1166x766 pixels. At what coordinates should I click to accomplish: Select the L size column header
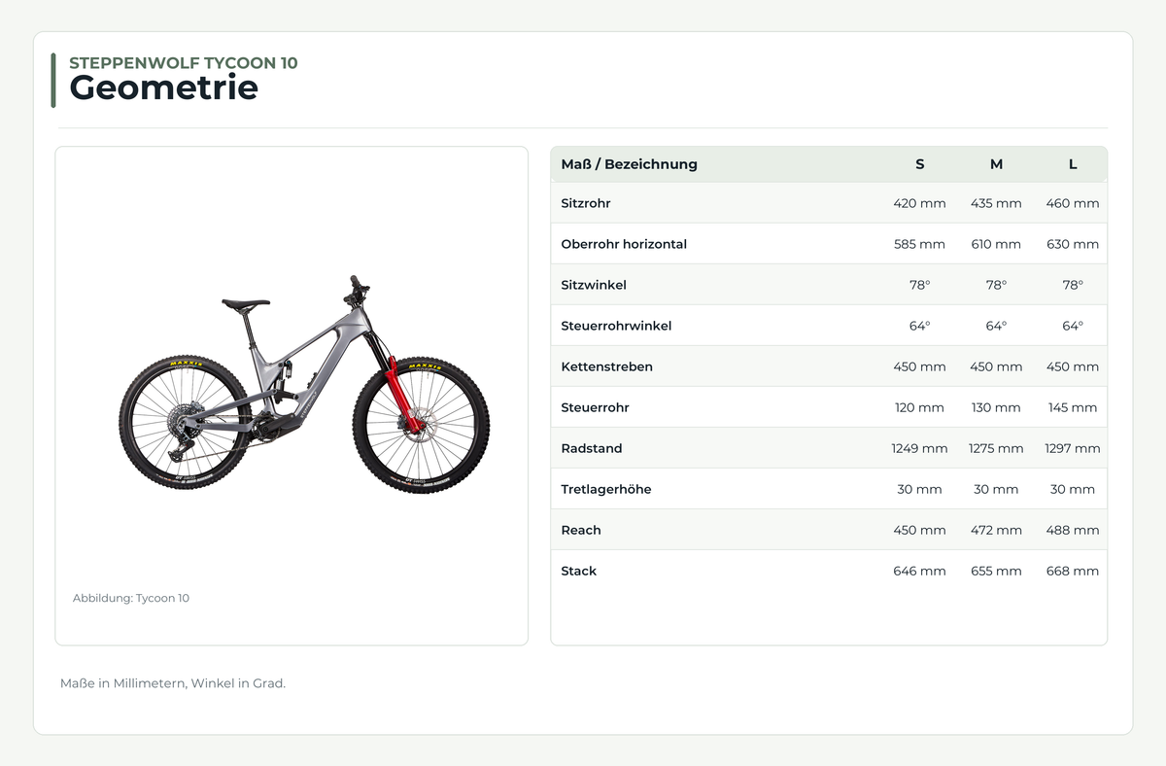(x=1073, y=164)
